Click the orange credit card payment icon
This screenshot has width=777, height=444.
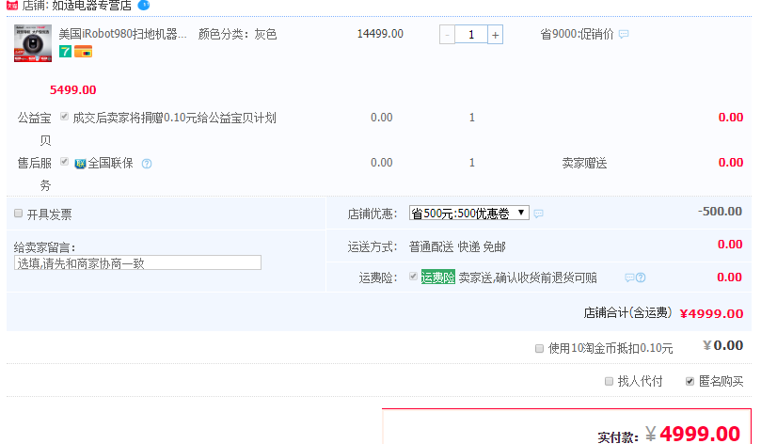coord(83,51)
